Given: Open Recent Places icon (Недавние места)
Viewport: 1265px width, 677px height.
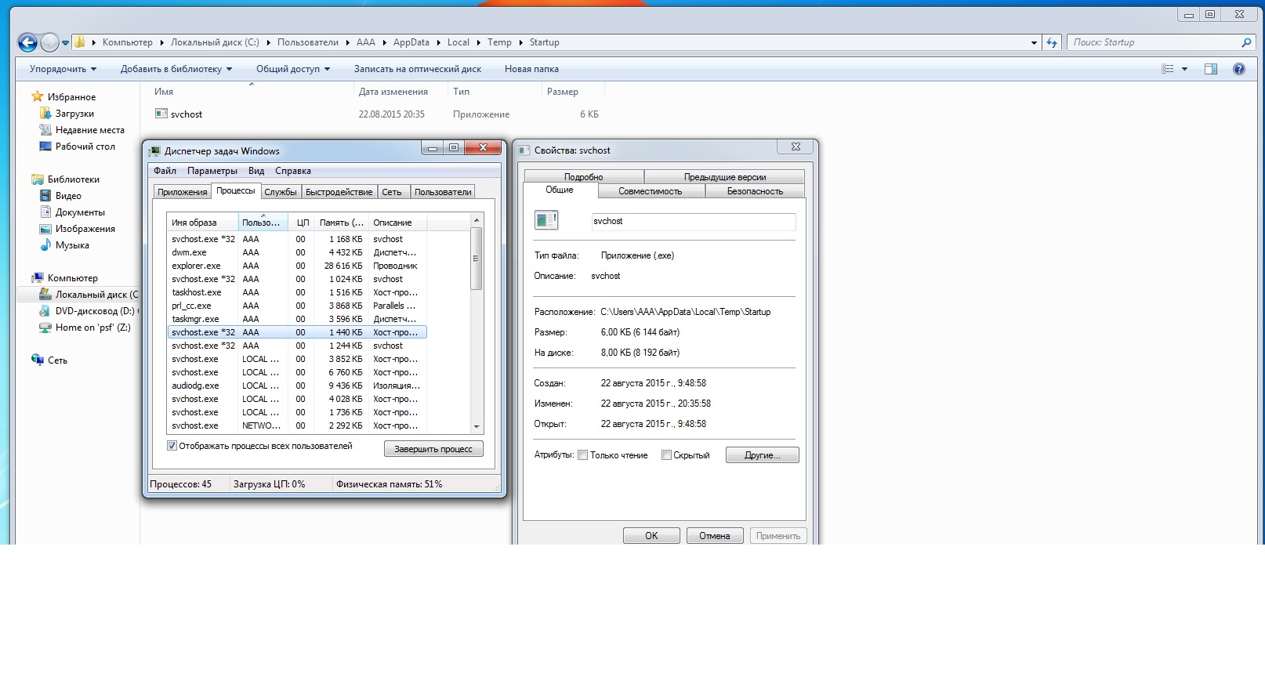Looking at the screenshot, I should pos(45,130).
